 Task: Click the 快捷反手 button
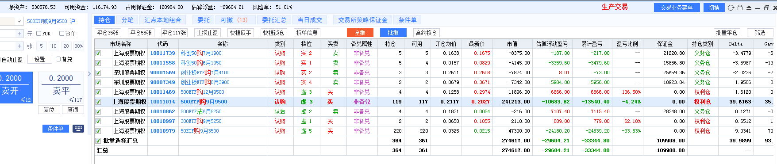[240, 33]
